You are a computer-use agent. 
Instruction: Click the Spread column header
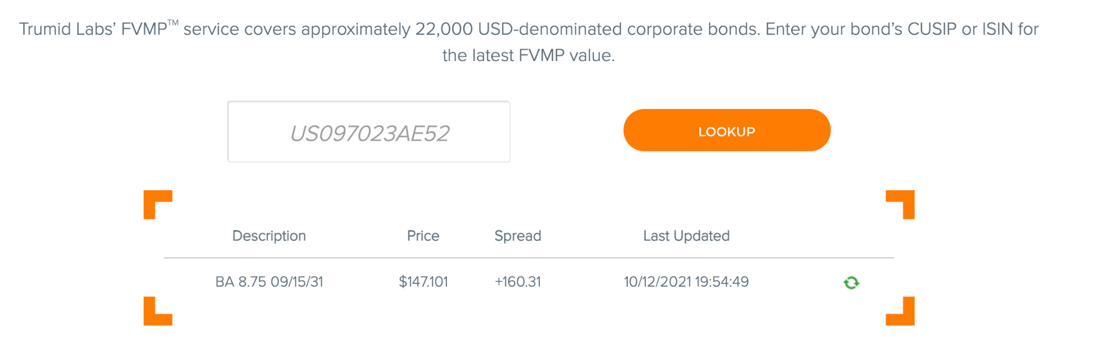(517, 236)
